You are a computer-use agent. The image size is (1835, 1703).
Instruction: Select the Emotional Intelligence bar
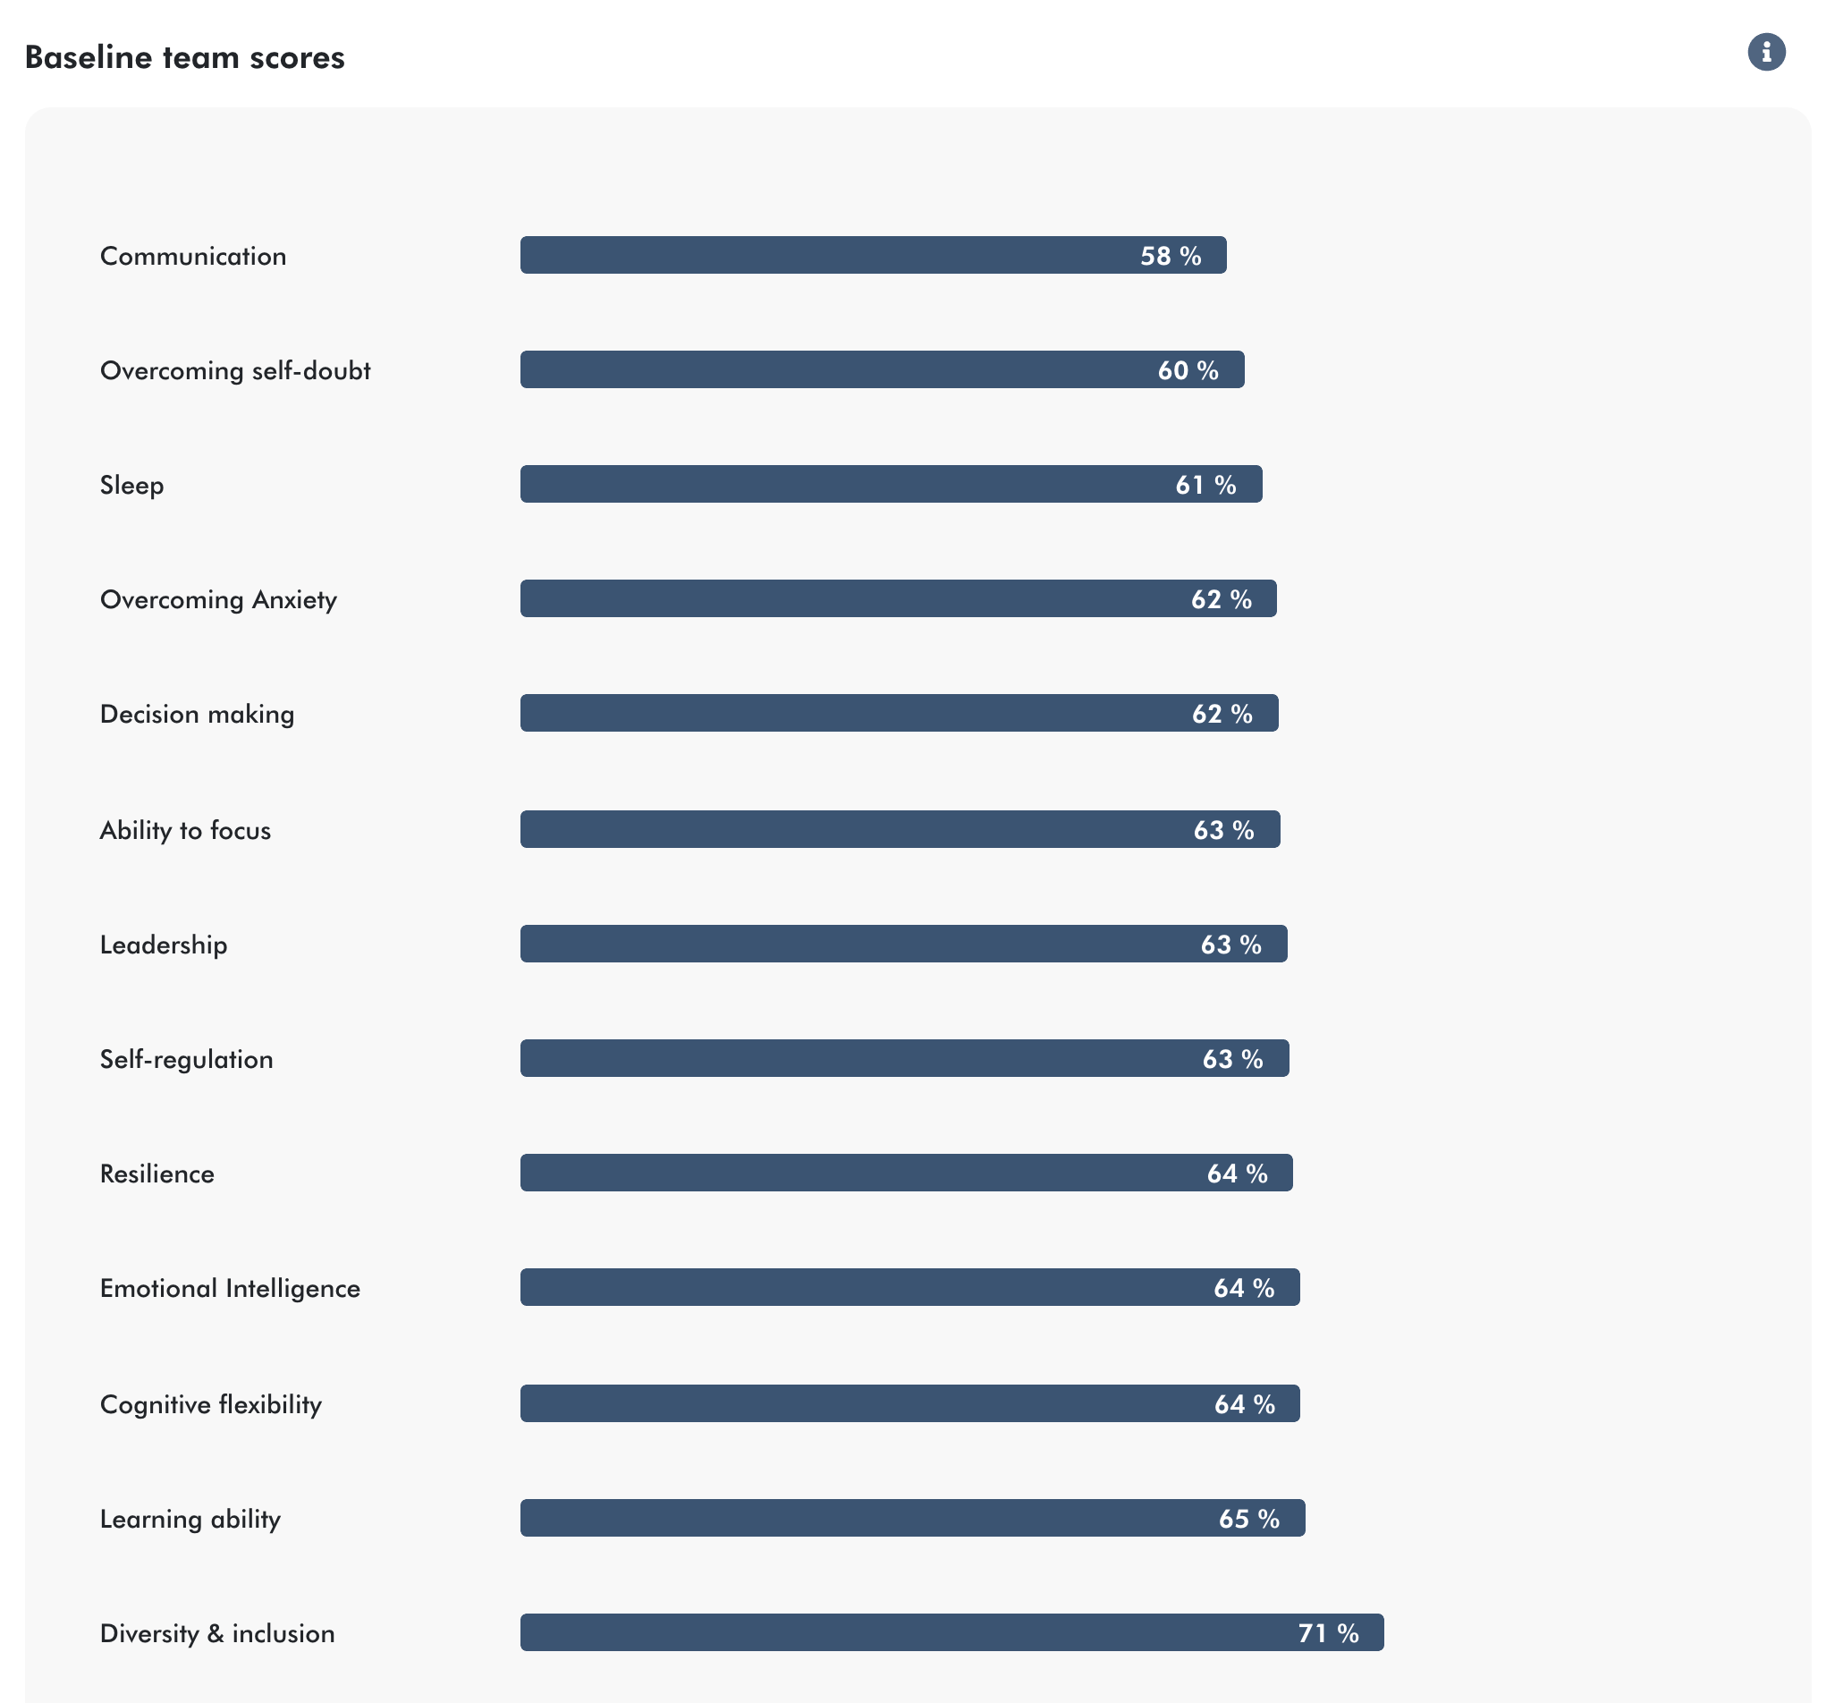pyautogui.click(x=909, y=1287)
